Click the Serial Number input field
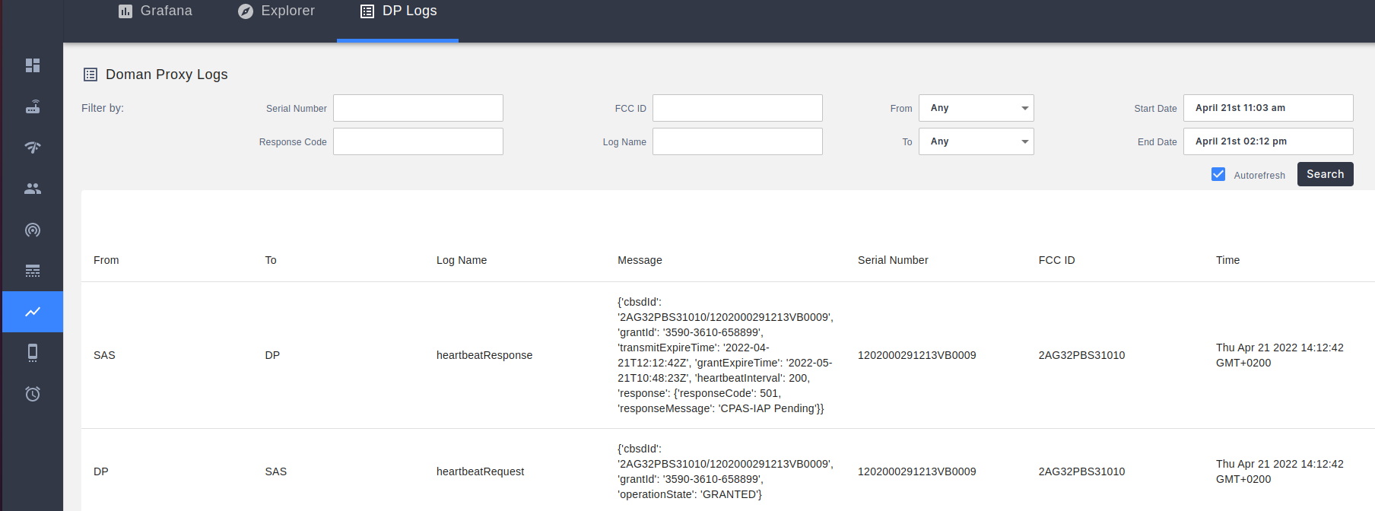Screen dimensions: 1375x511 (418, 108)
